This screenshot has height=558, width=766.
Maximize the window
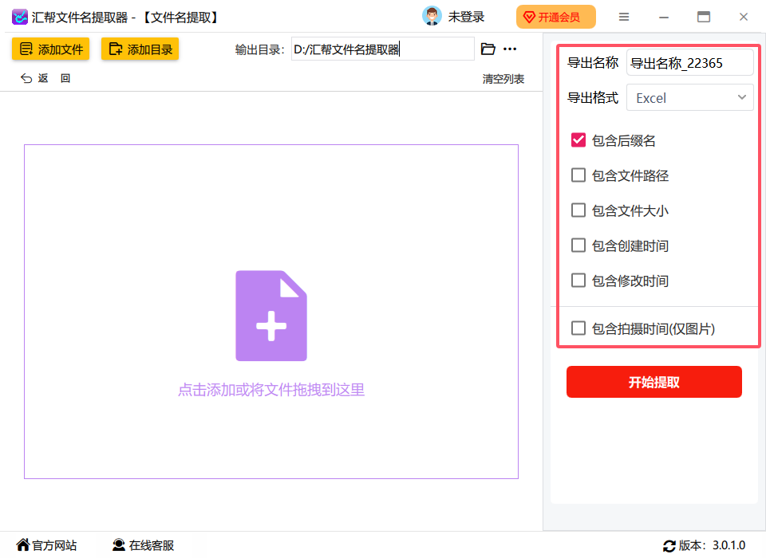[704, 17]
